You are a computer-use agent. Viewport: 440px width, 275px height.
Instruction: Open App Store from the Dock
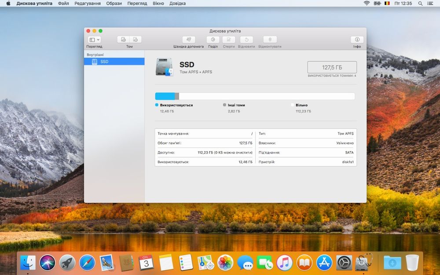click(324, 263)
